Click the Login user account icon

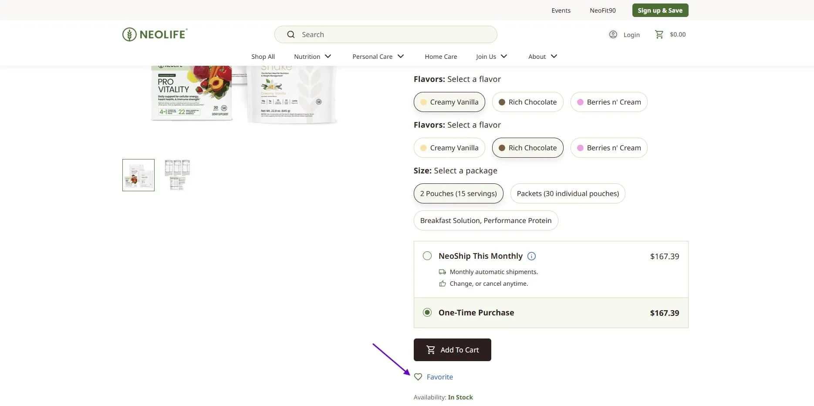613,34
